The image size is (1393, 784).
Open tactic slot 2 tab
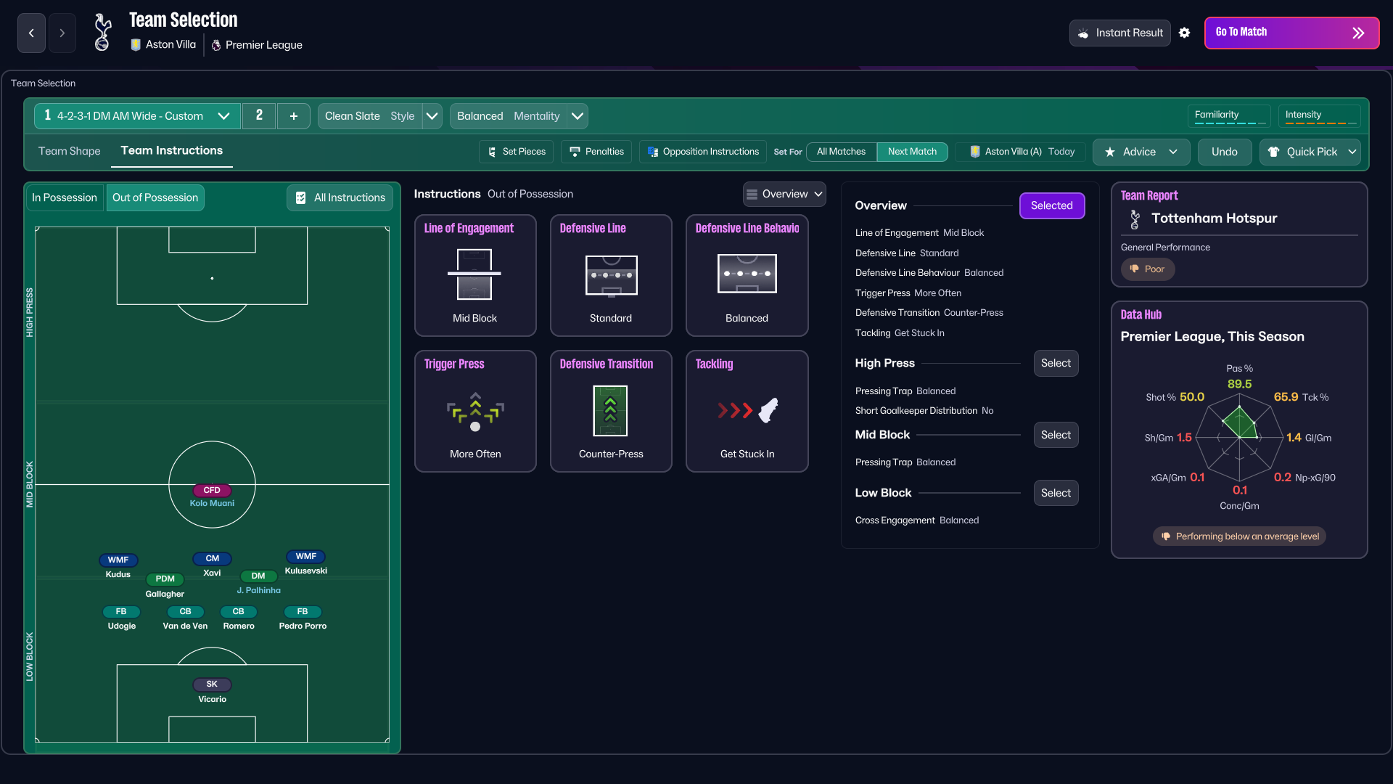259,115
